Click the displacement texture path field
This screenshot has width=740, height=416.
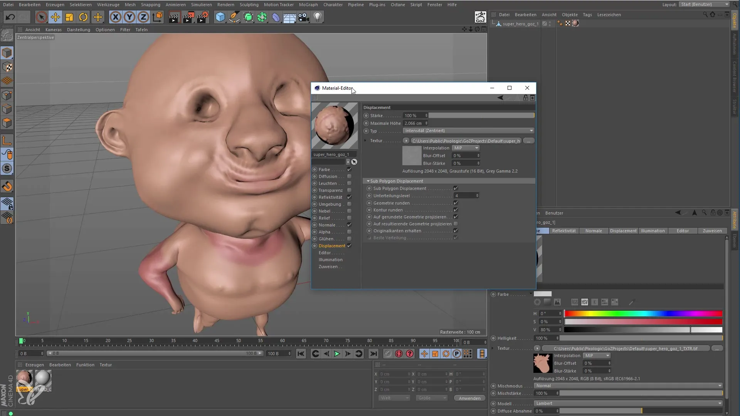coord(466,141)
